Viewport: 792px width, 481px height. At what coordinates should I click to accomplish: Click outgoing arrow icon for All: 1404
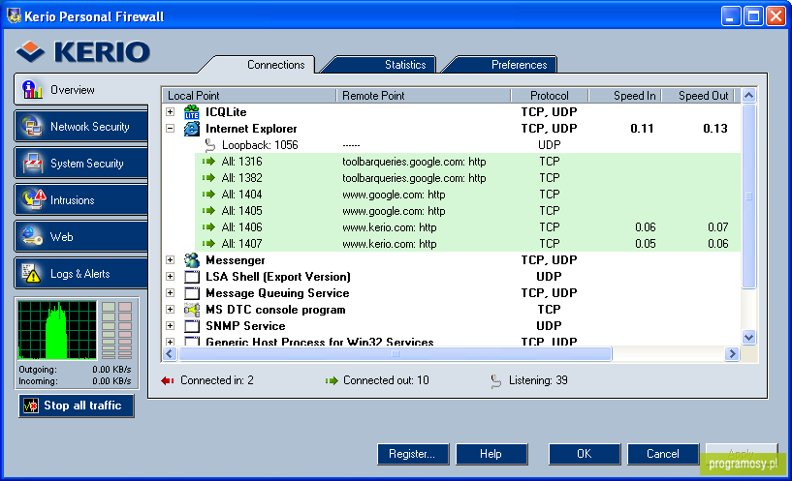point(208,195)
